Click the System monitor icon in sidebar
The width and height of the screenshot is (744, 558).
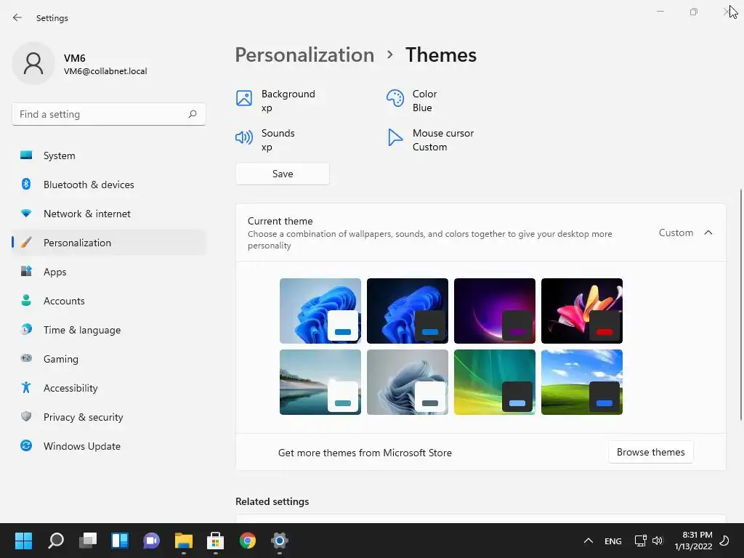[x=26, y=155]
